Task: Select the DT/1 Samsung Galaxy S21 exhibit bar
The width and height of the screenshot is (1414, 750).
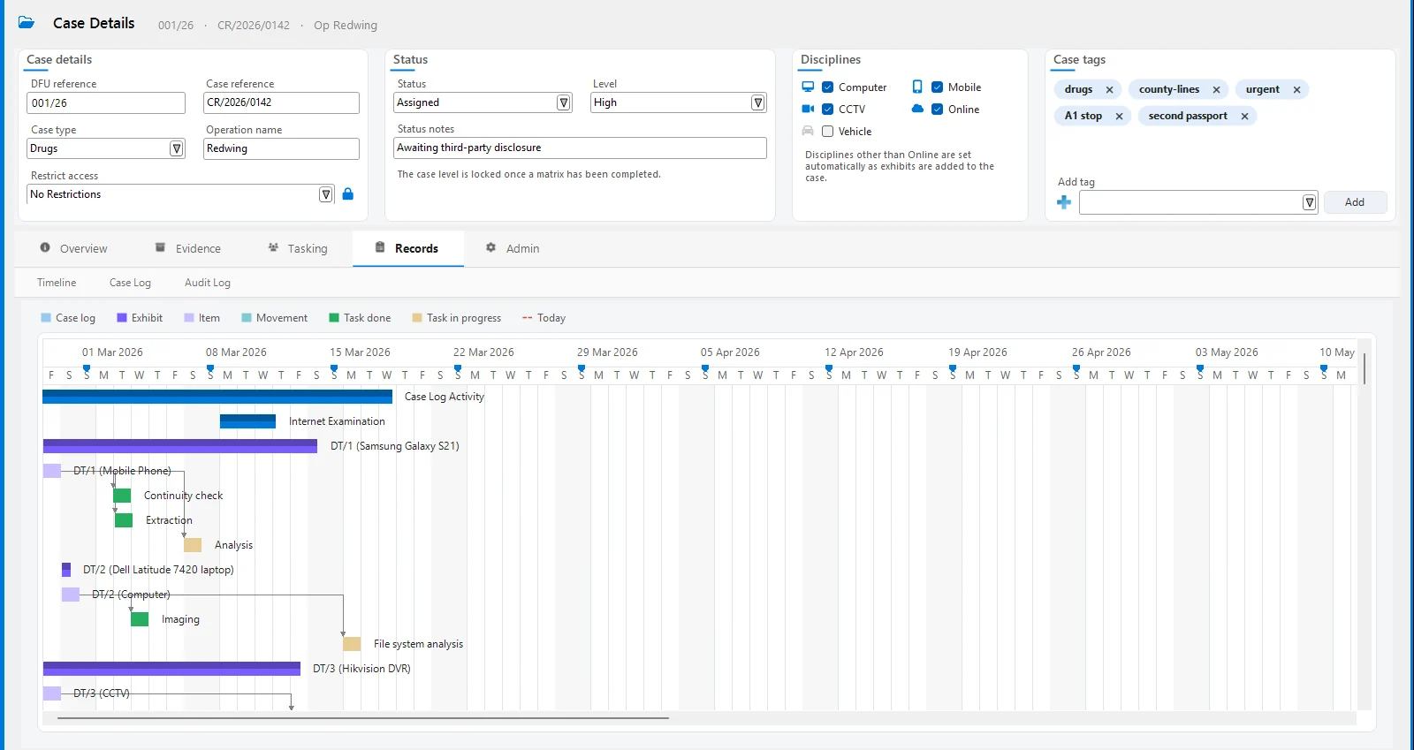Action: click(180, 446)
